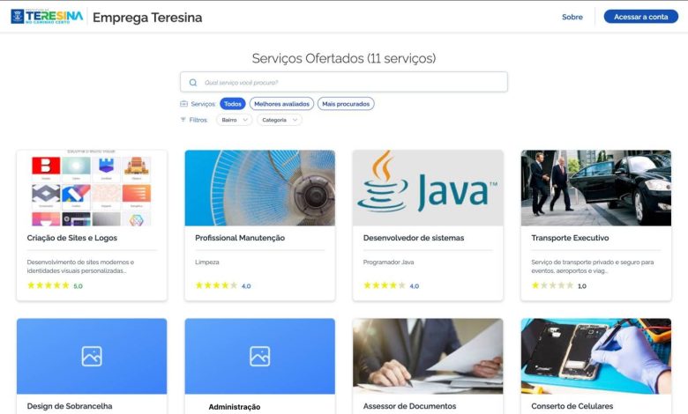Focus the service search input field
Image resolution: width=688 pixels, height=414 pixels.
tap(344, 82)
